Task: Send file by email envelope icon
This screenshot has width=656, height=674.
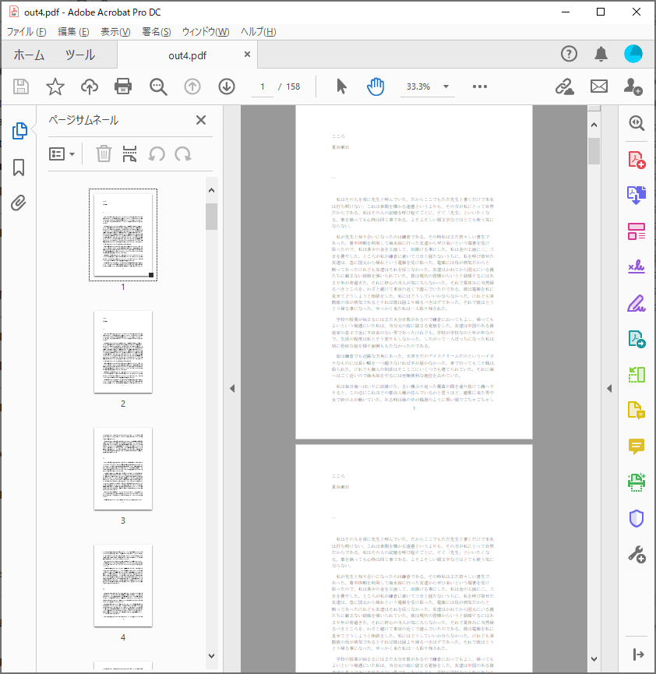Action: tap(599, 86)
